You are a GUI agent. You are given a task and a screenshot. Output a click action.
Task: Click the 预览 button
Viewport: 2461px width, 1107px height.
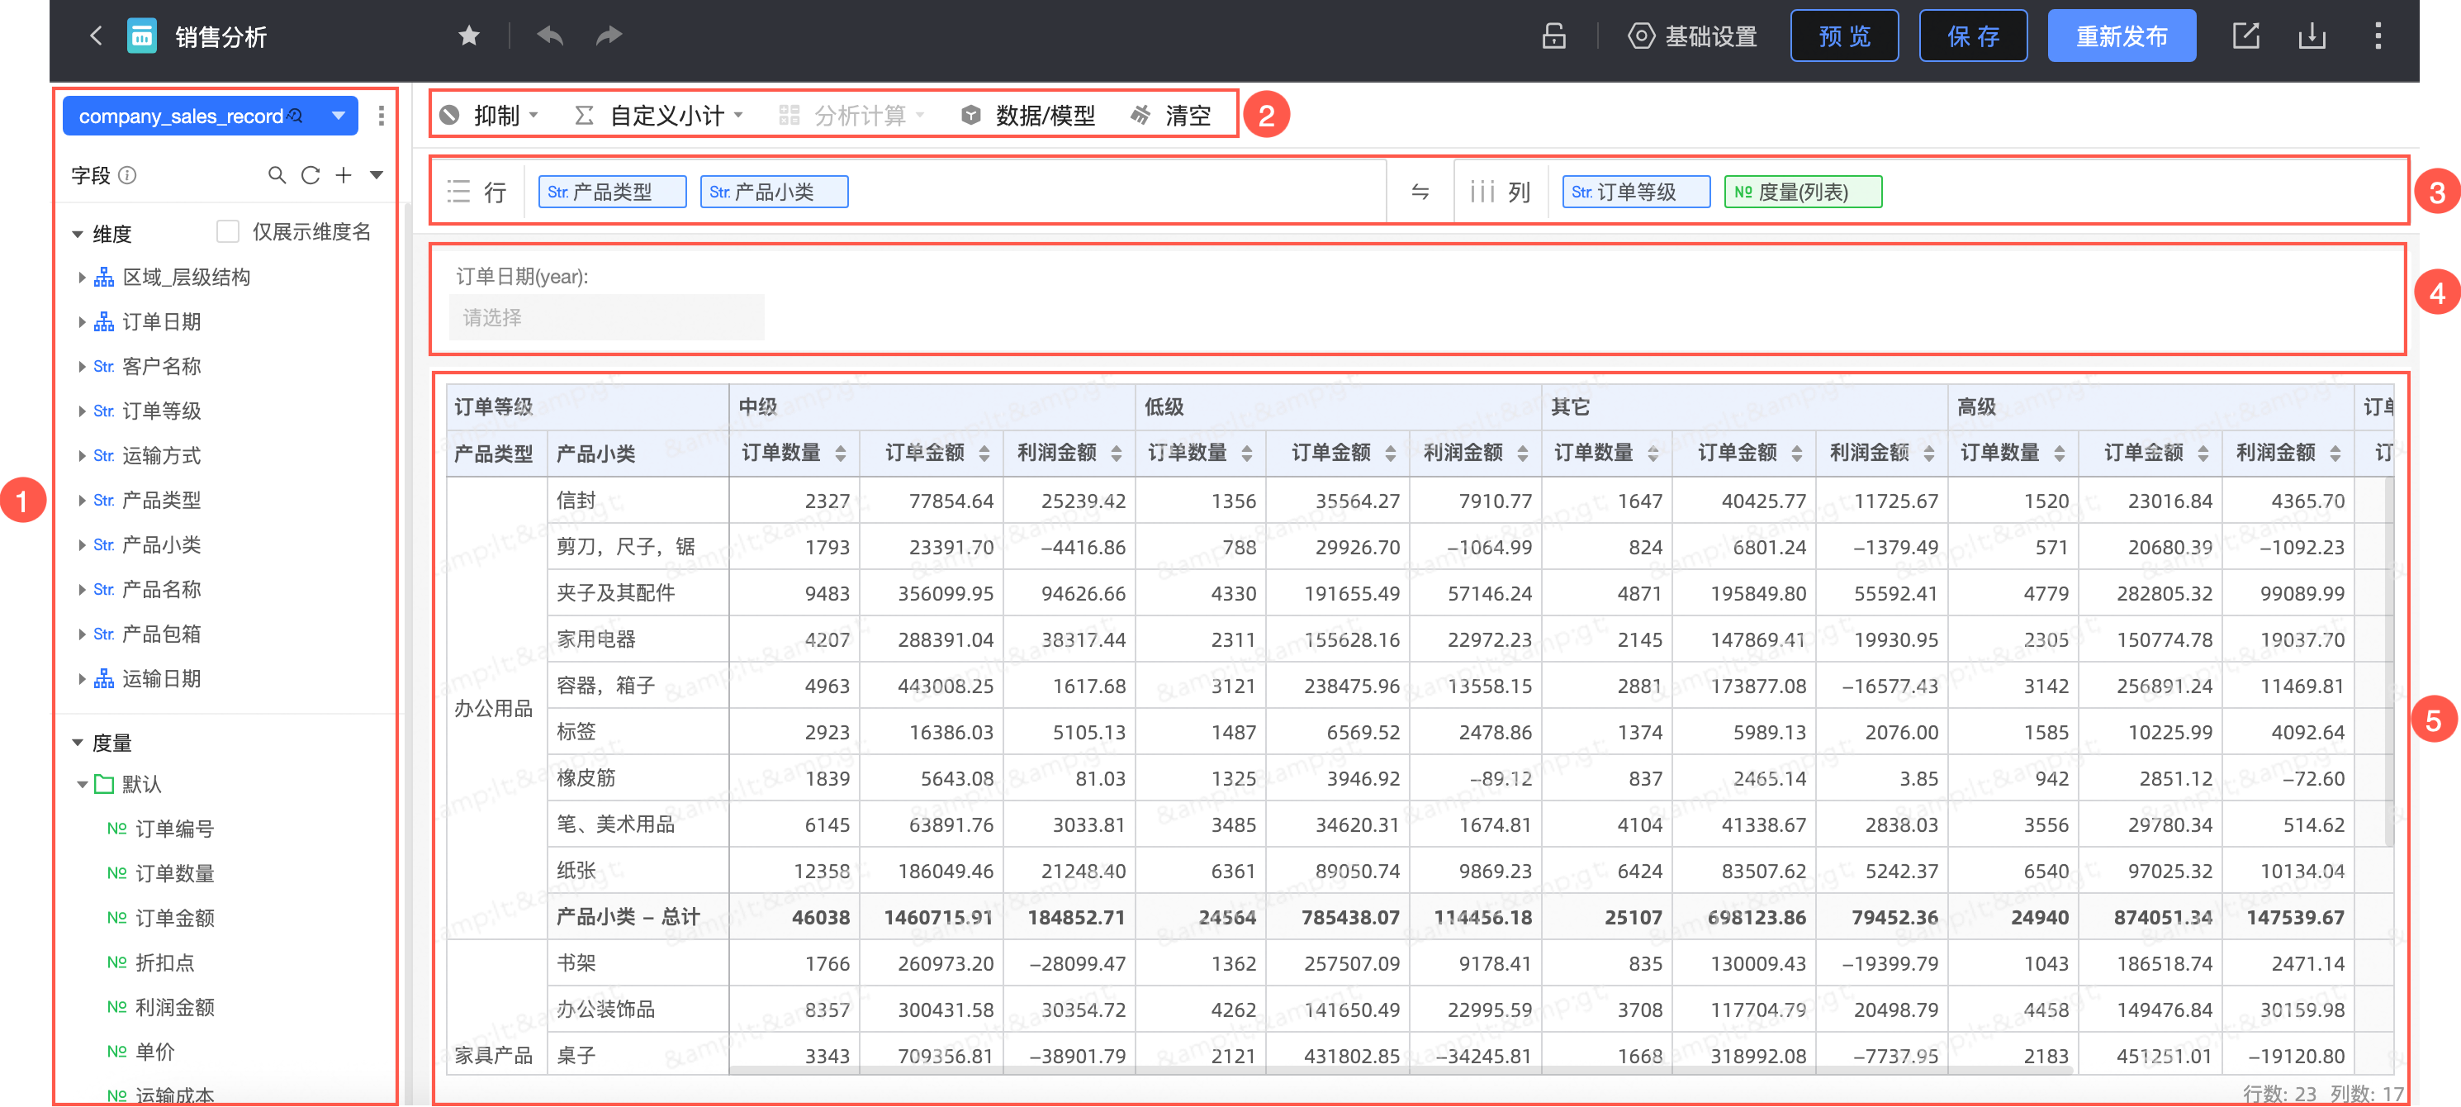tap(1843, 36)
